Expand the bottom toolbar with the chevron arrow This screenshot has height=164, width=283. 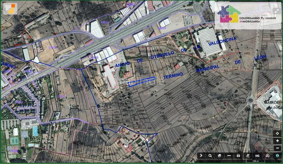tap(202, 155)
